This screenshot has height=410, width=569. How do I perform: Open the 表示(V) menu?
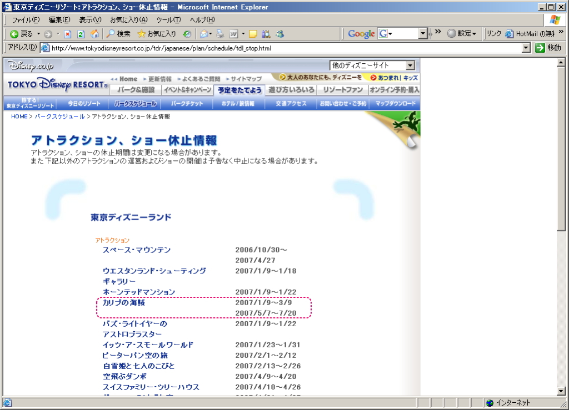pyautogui.click(x=91, y=20)
